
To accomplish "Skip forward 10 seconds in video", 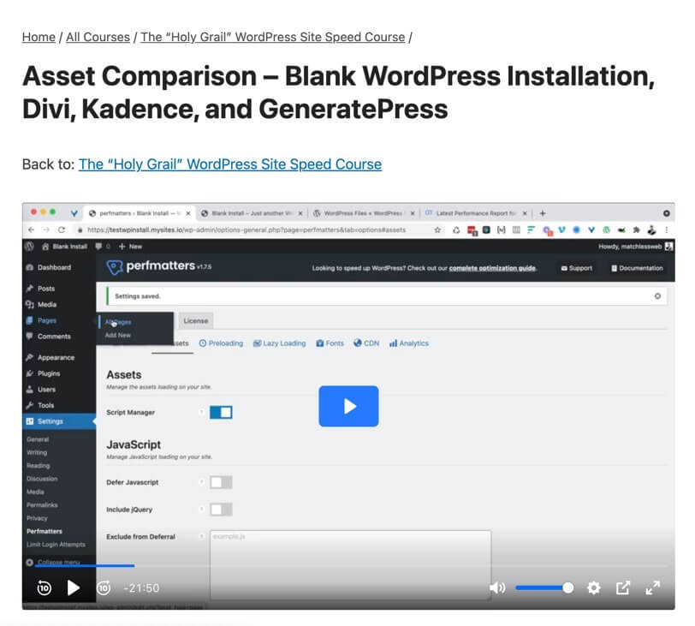I will click(x=104, y=587).
